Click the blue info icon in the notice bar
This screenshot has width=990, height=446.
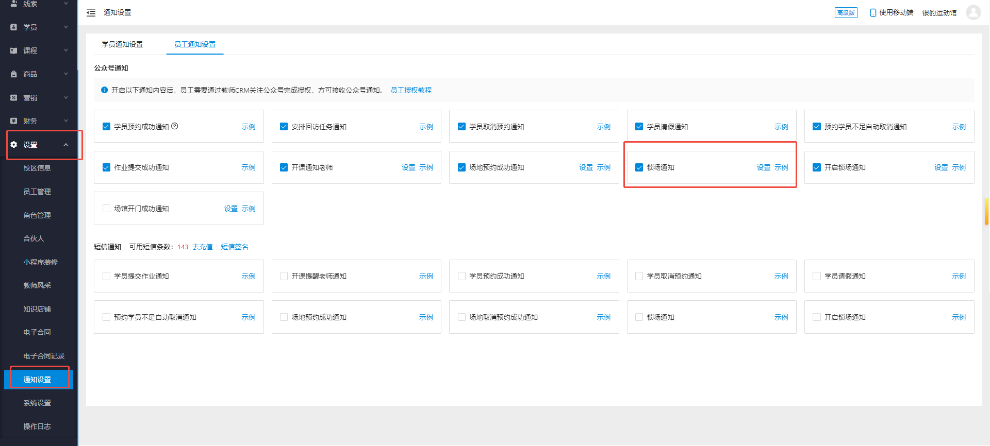104,90
